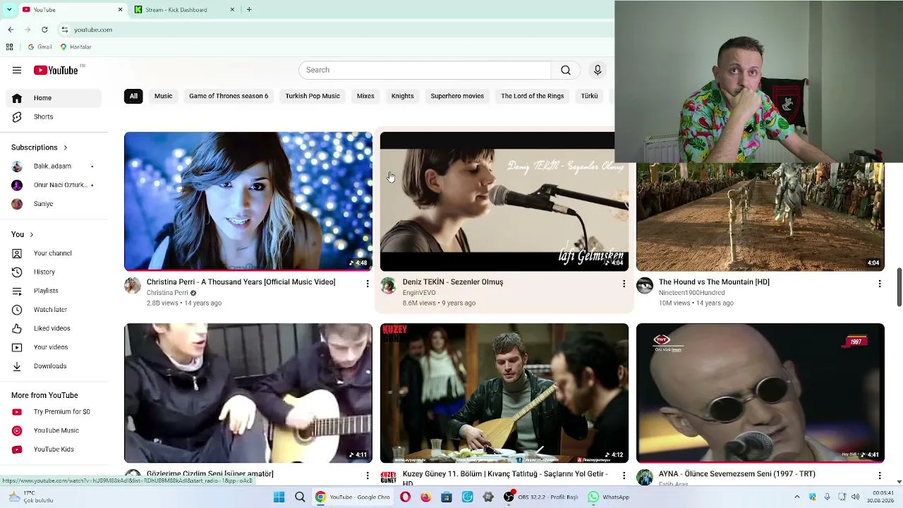Viewport: 903px width, 508px height.
Task: Play the Deniz TEKİN Sezenler Olmuş thumbnail
Action: (504, 202)
